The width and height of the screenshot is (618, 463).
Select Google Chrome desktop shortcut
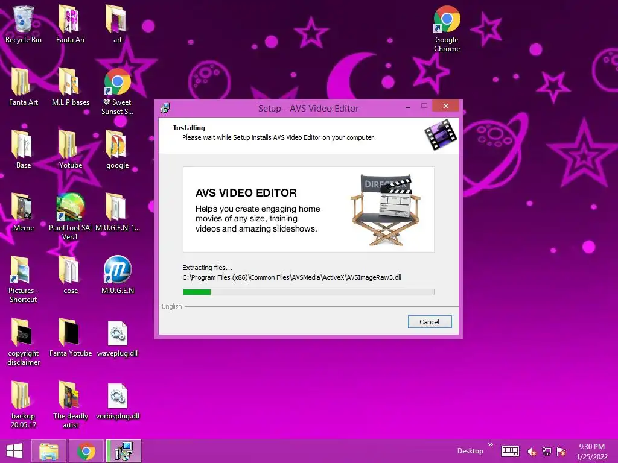click(x=447, y=28)
